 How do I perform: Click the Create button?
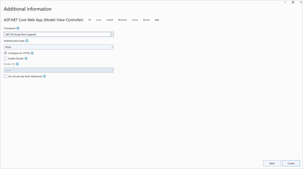pyautogui.click(x=291, y=163)
